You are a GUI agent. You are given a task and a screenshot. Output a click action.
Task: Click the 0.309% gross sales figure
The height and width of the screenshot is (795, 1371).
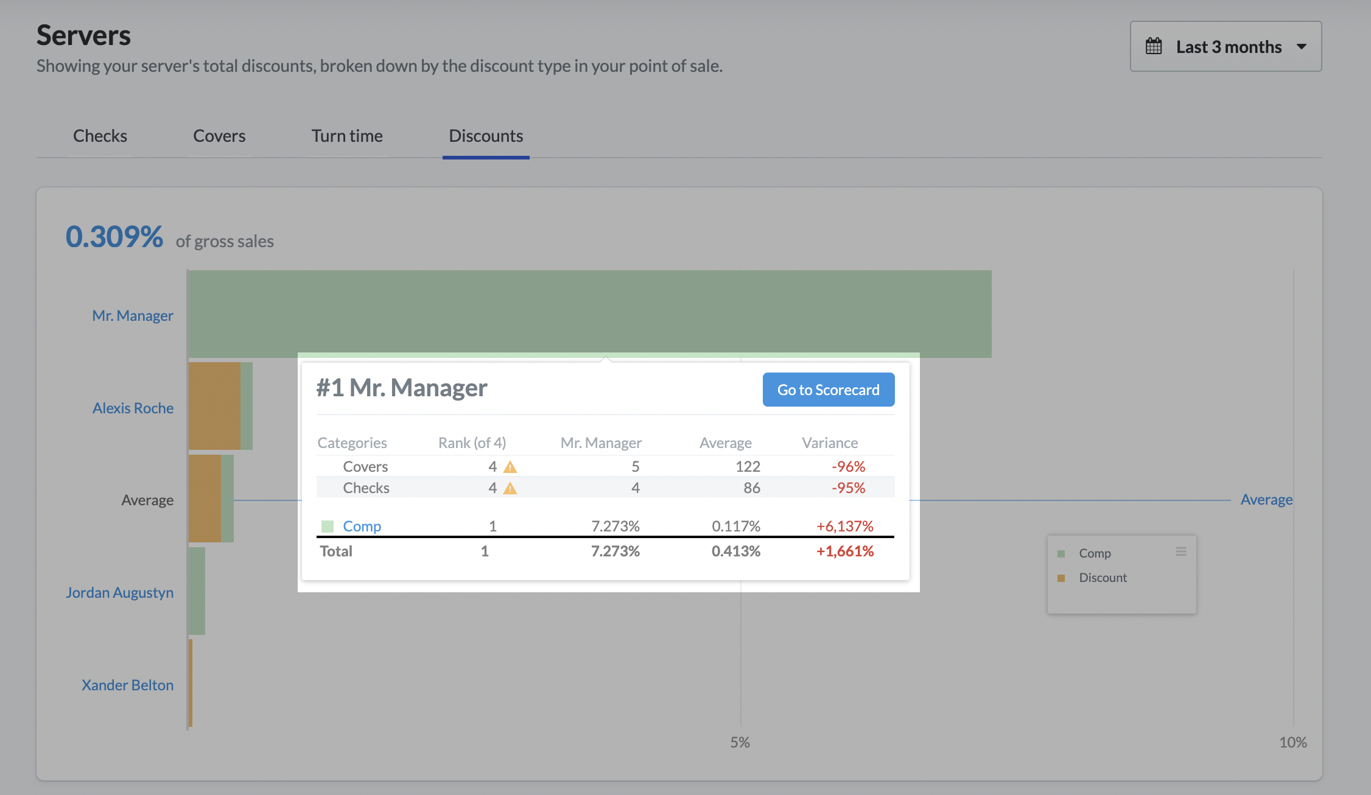pos(114,237)
